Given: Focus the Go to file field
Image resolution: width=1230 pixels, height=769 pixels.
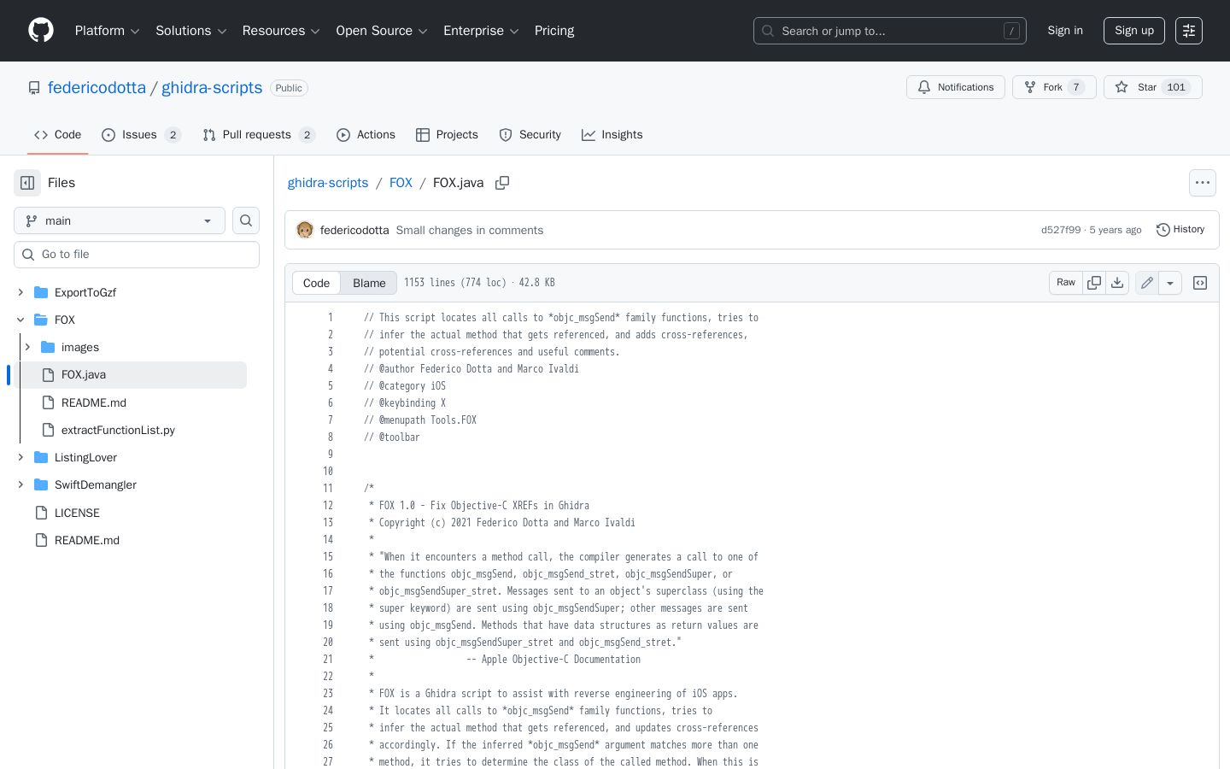Looking at the screenshot, I should point(137,255).
